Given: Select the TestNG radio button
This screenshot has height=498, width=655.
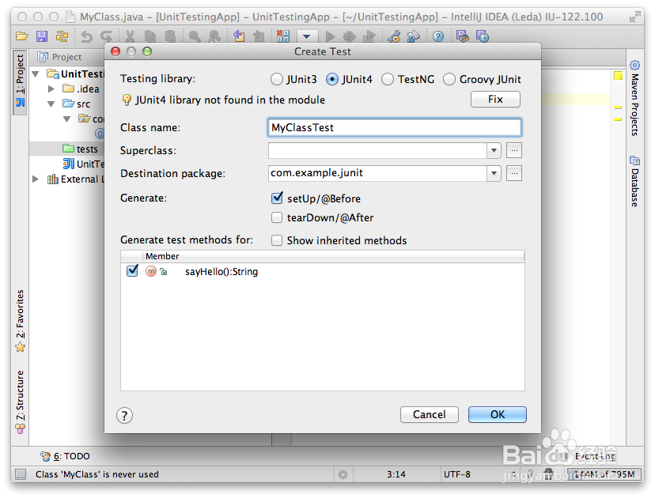Looking at the screenshot, I should coord(388,79).
